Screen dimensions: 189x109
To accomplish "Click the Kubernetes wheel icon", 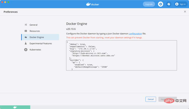I will 26,50.
